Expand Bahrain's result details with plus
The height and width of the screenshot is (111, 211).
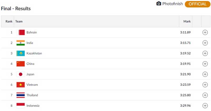(x=205, y=32)
